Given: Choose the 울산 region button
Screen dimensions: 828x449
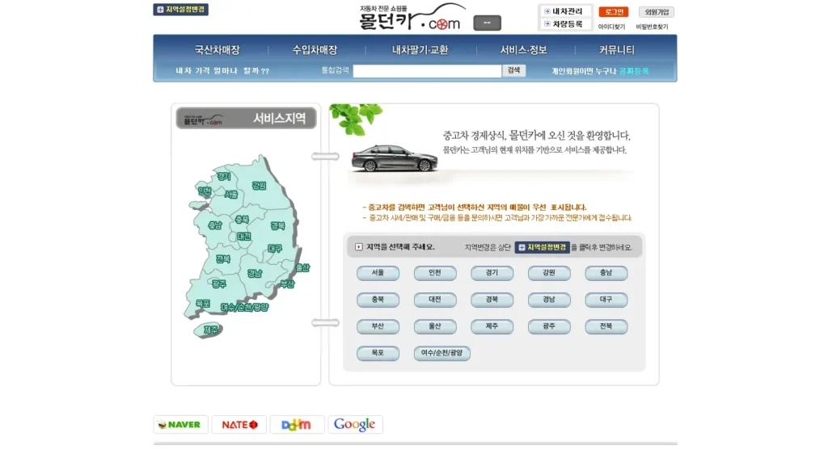Looking at the screenshot, I should coord(434,326).
